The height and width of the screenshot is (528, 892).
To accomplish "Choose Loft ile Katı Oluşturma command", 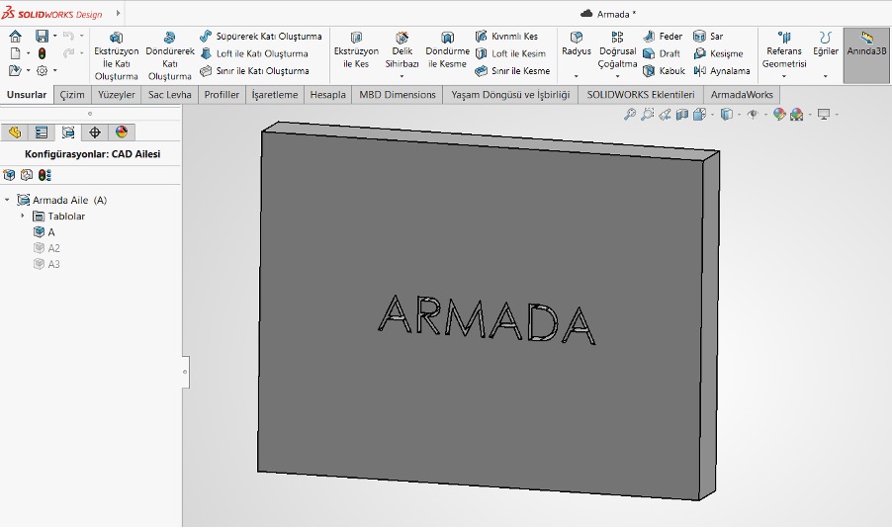I will point(254,53).
